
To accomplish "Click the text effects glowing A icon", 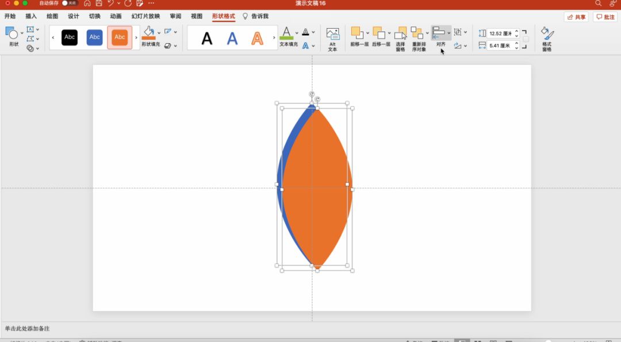I will 305,45.
